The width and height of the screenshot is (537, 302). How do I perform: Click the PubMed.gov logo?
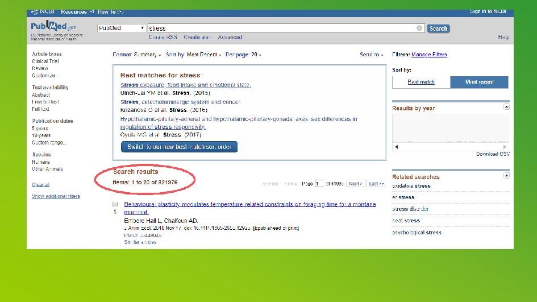click(x=53, y=26)
